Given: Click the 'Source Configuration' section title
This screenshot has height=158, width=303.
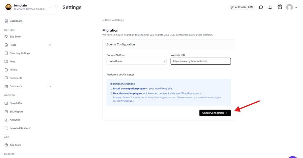Looking at the screenshot, I should [121, 44].
